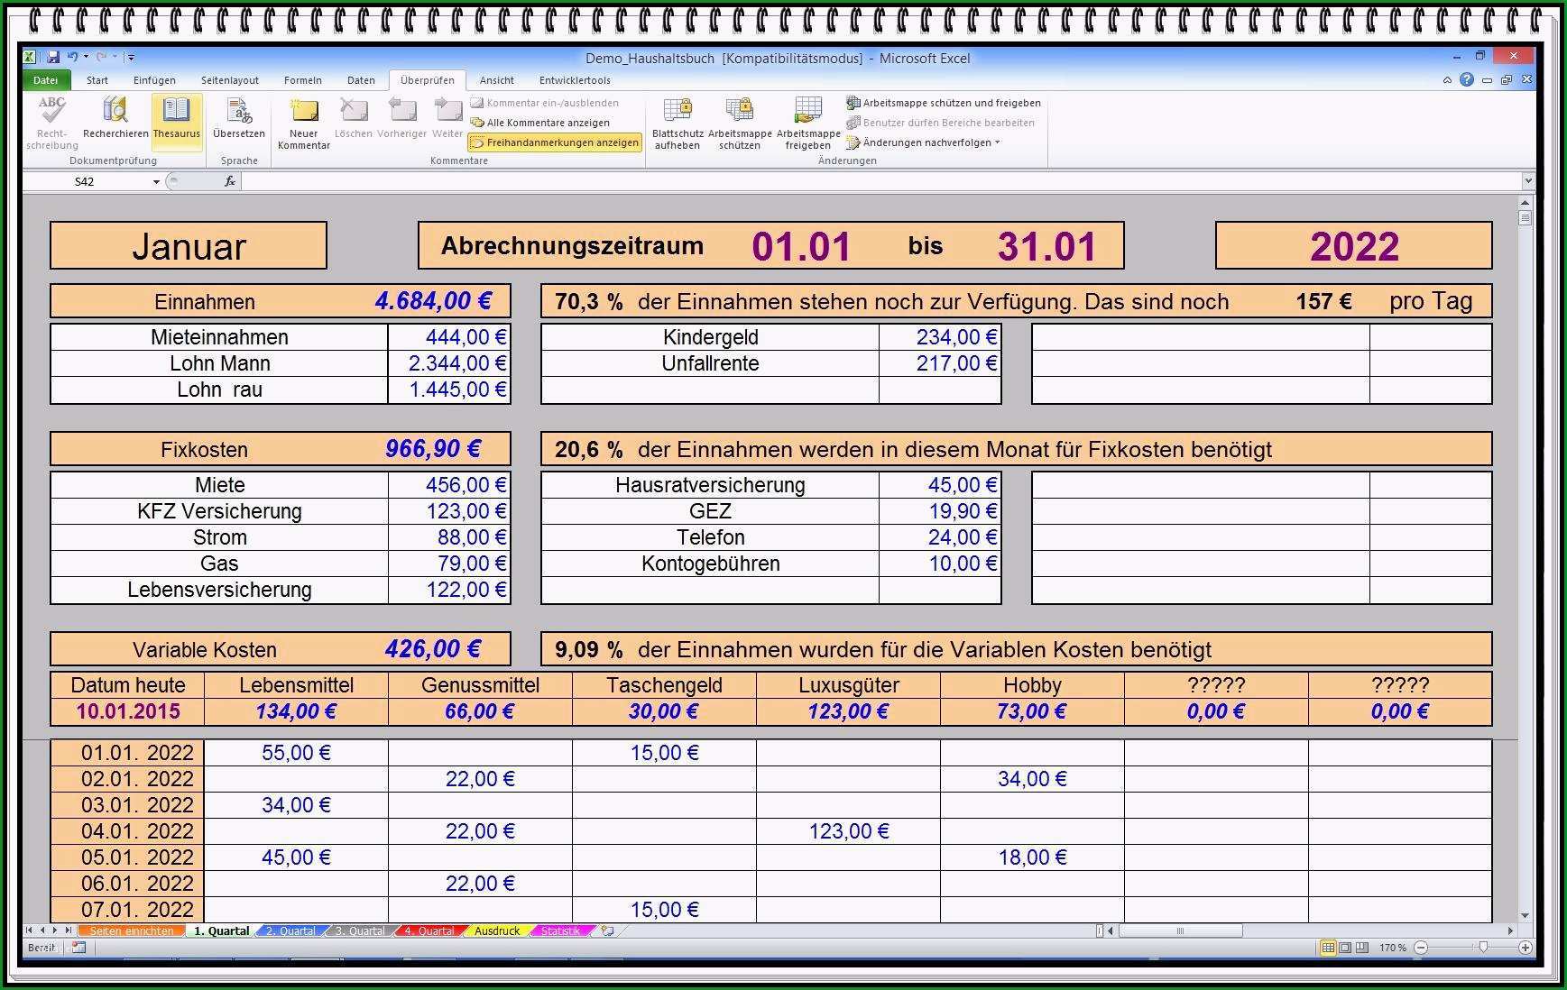Open the Entwicklertools ribbon tab
Viewport: 1567px width, 990px height.
click(x=575, y=80)
